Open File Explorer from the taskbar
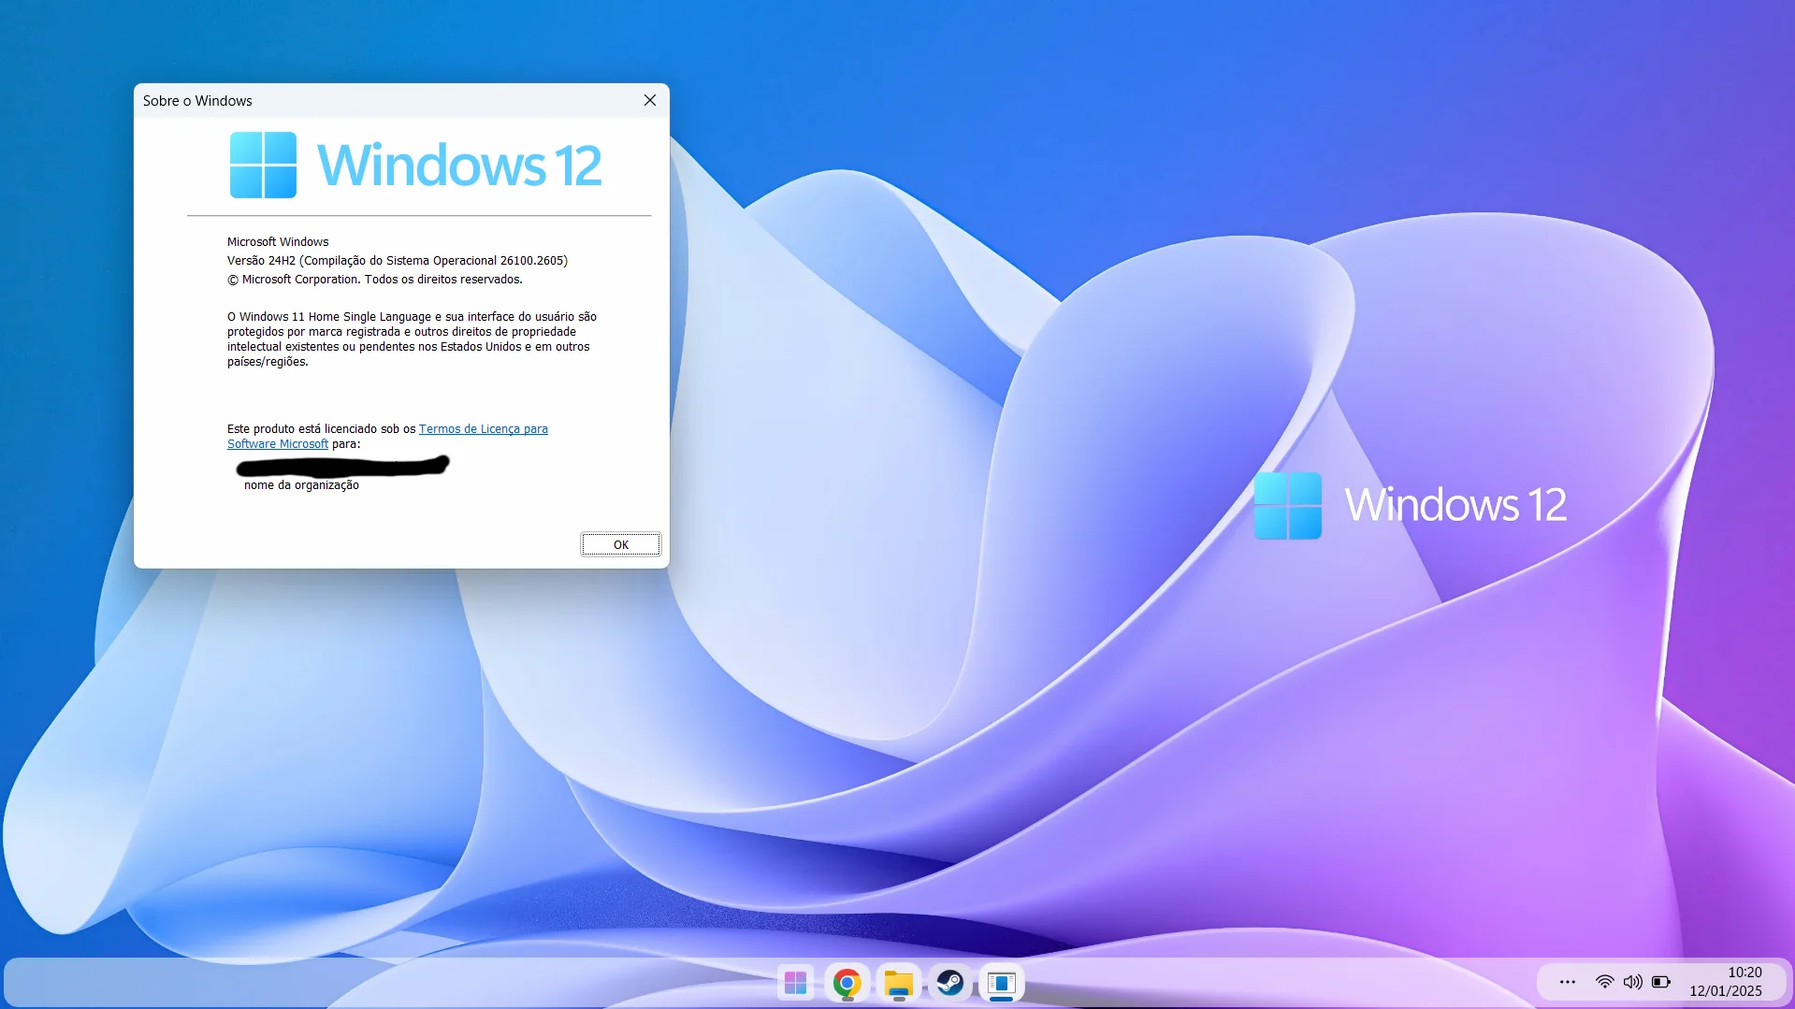The height and width of the screenshot is (1009, 1795). pyautogui.click(x=899, y=983)
